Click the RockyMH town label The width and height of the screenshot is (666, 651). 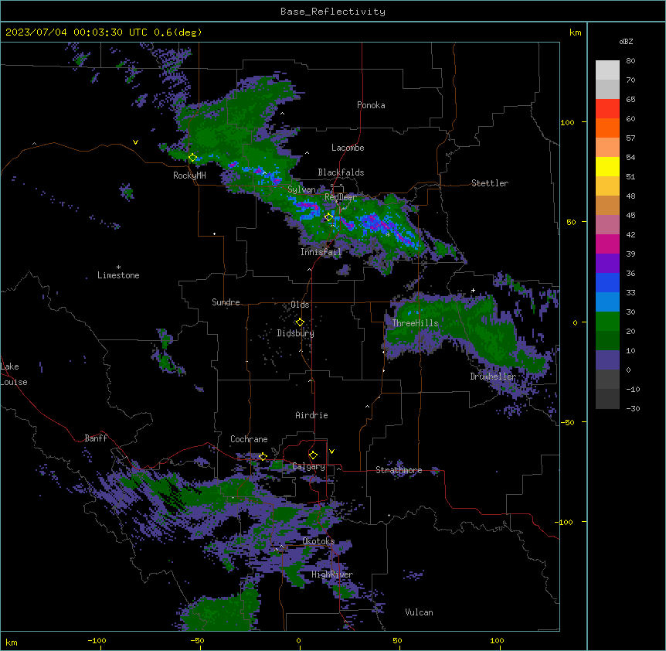[x=189, y=176]
